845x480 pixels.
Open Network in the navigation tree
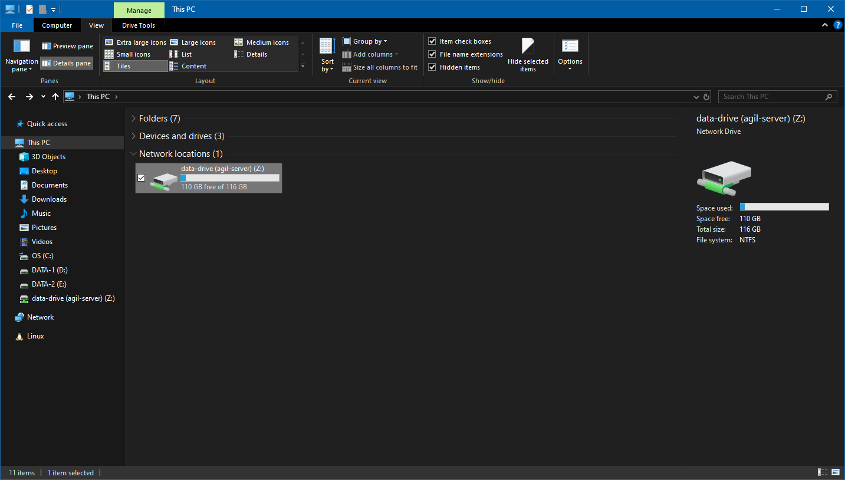point(40,317)
